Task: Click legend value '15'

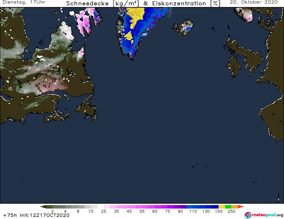Action: (x=91, y=211)
